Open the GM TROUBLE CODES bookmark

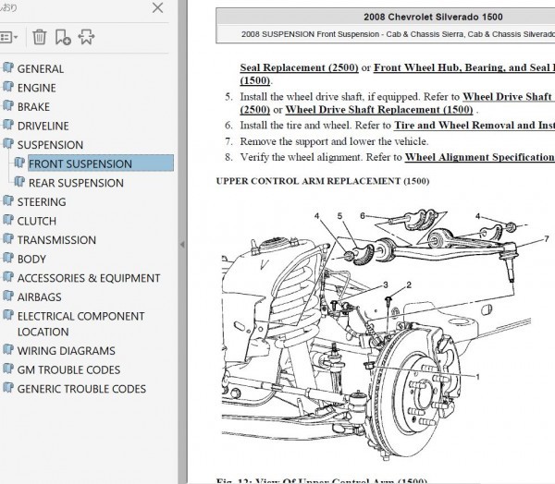click(x=68, y=369)
